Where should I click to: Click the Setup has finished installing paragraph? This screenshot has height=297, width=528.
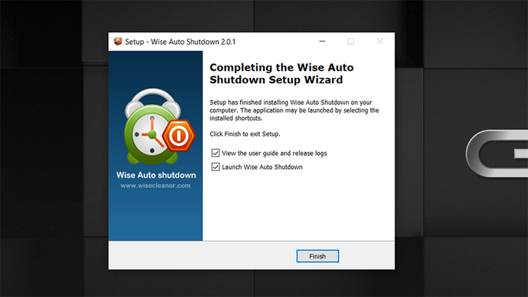(294, 110)
